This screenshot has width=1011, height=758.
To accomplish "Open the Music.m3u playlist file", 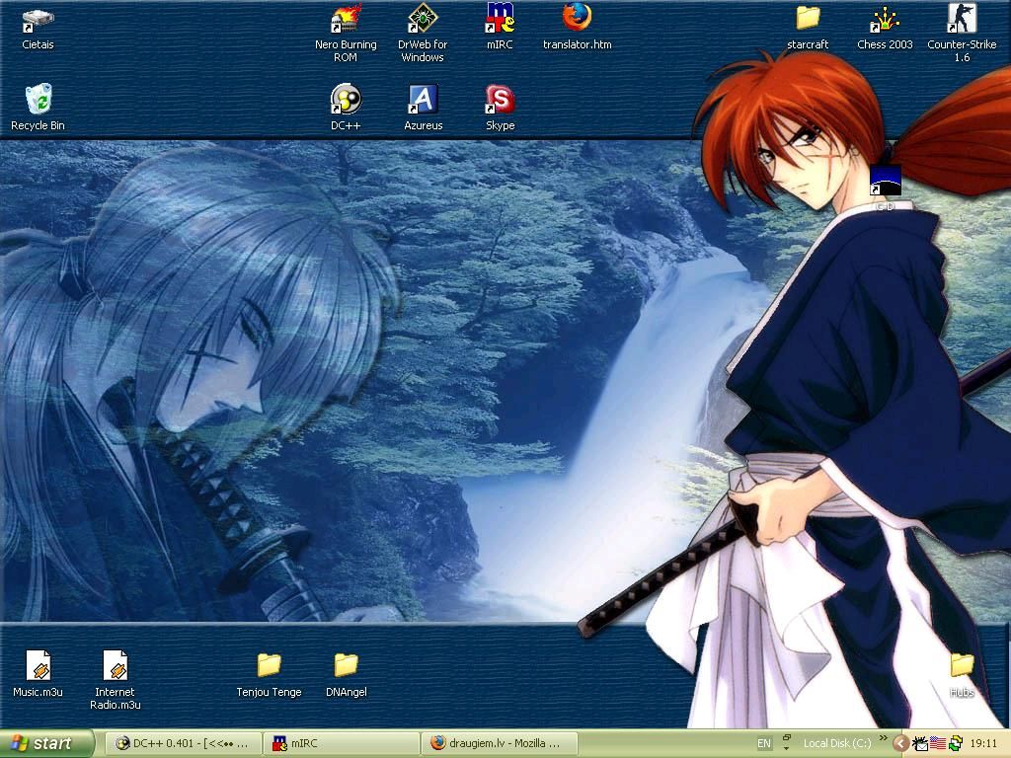I will 39,674.
